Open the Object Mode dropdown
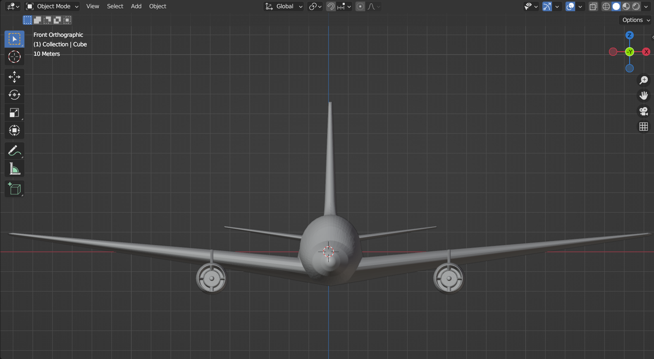 [x=52, y=7]
